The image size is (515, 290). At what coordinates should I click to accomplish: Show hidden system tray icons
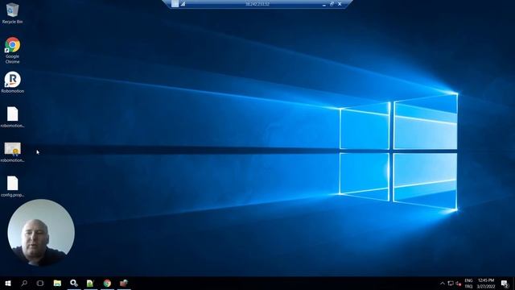click(x=443, y=284)
